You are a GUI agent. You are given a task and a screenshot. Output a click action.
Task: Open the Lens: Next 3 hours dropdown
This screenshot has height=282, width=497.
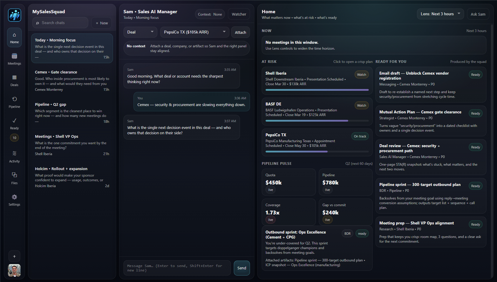pyautogui.click(x=440, y=14)
